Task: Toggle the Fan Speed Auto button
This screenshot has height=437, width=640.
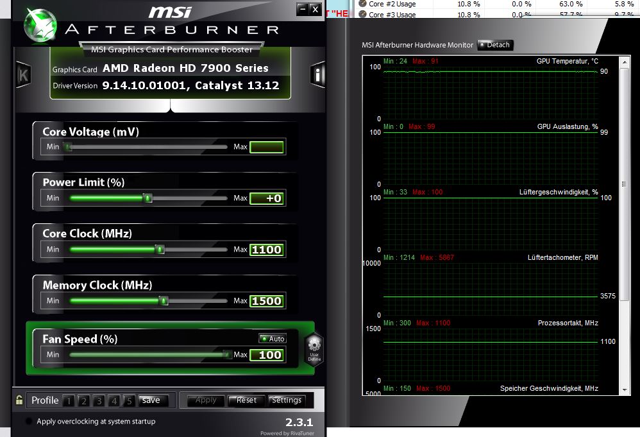Action: point(273,339)
